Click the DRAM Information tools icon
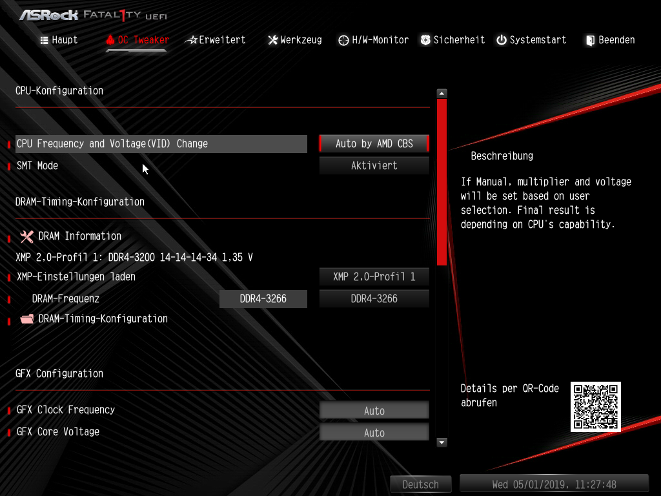661x496 pixels. 27,236
